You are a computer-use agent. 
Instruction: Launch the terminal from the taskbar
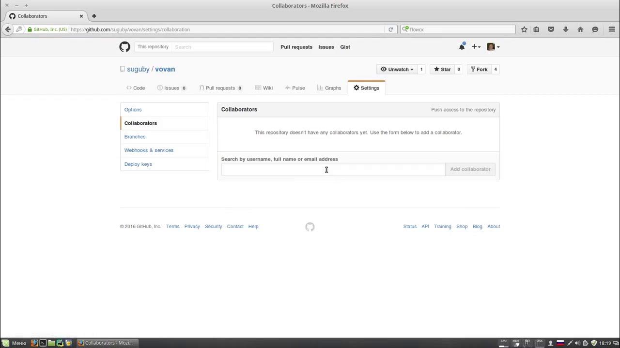43,343
